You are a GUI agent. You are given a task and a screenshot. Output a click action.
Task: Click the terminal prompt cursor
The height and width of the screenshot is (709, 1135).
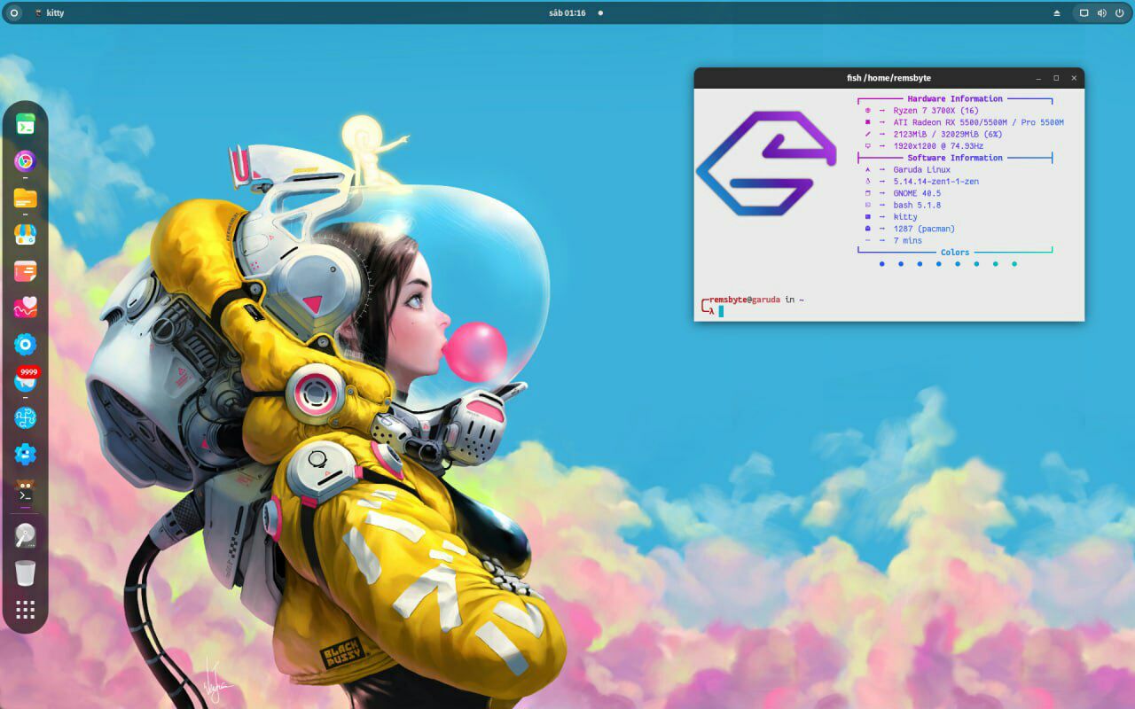[x=721, y=311]
